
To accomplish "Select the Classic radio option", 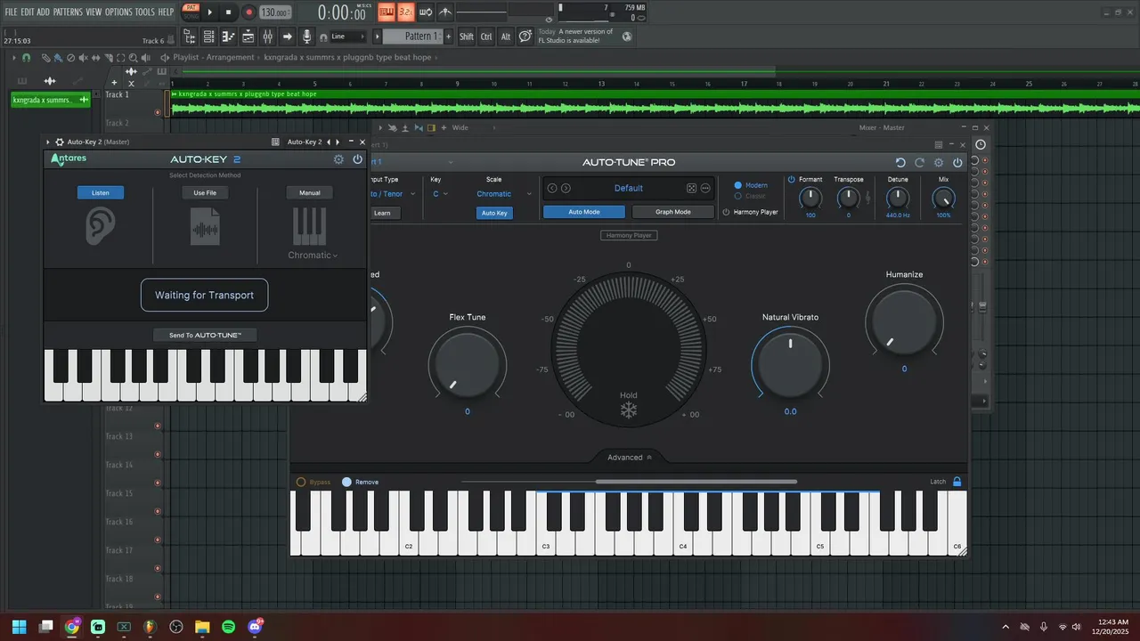I will coord(737,196).
